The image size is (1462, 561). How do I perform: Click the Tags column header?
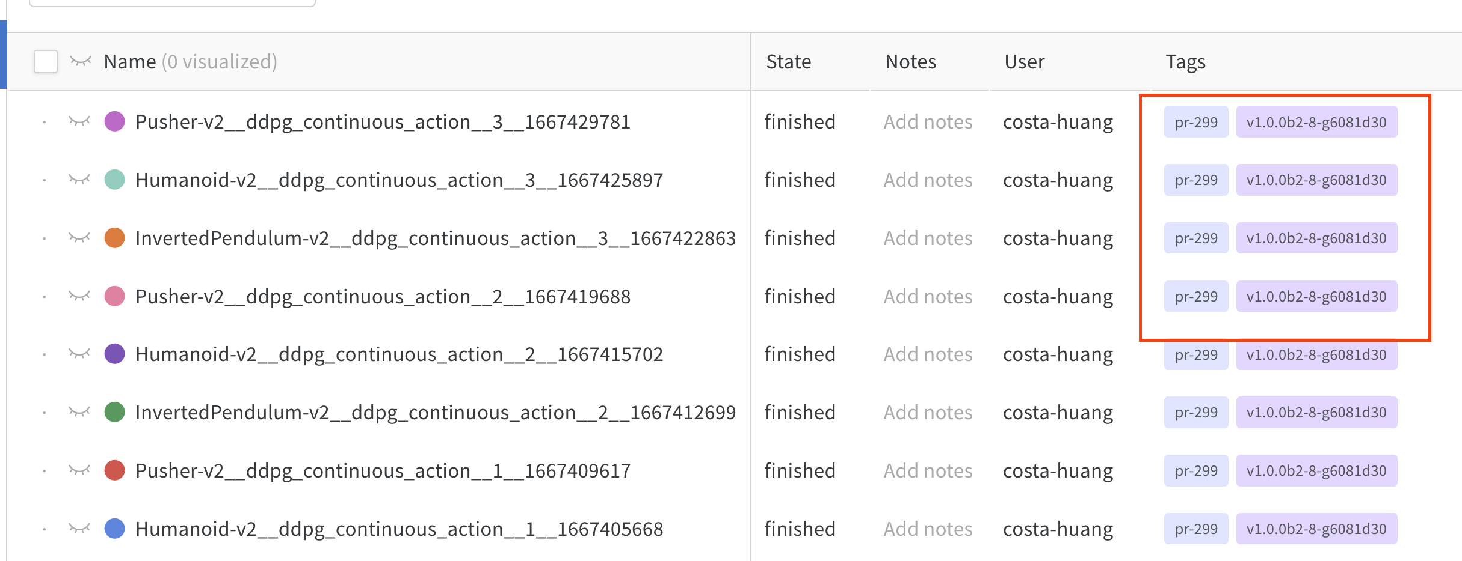(x=1185, y=62)
